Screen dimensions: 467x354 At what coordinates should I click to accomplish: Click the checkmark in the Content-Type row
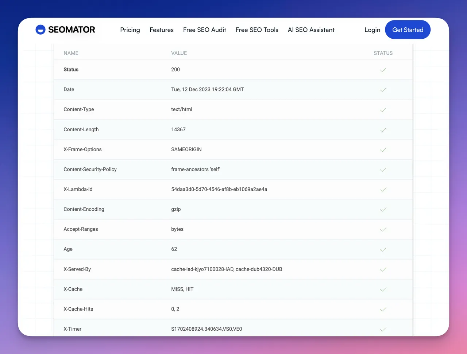click(383, 110)
